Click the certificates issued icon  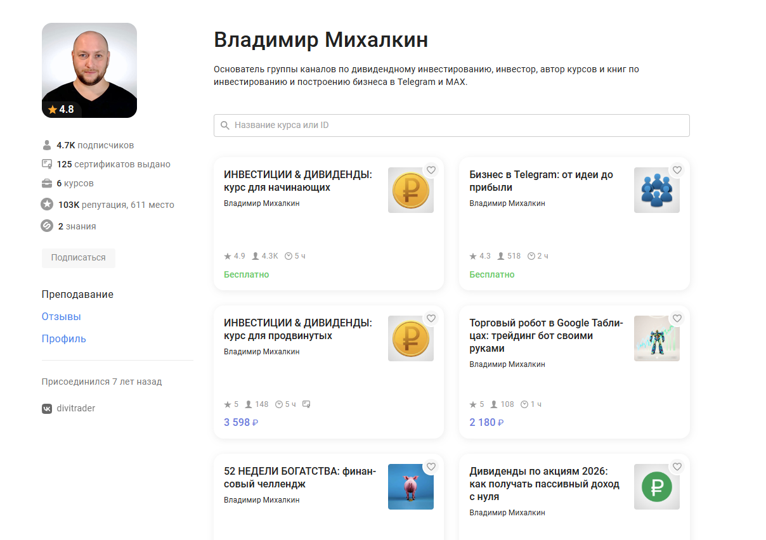click(x=46, y=164)
